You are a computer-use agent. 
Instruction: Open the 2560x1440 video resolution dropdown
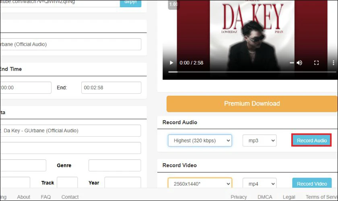coord(200,183)
